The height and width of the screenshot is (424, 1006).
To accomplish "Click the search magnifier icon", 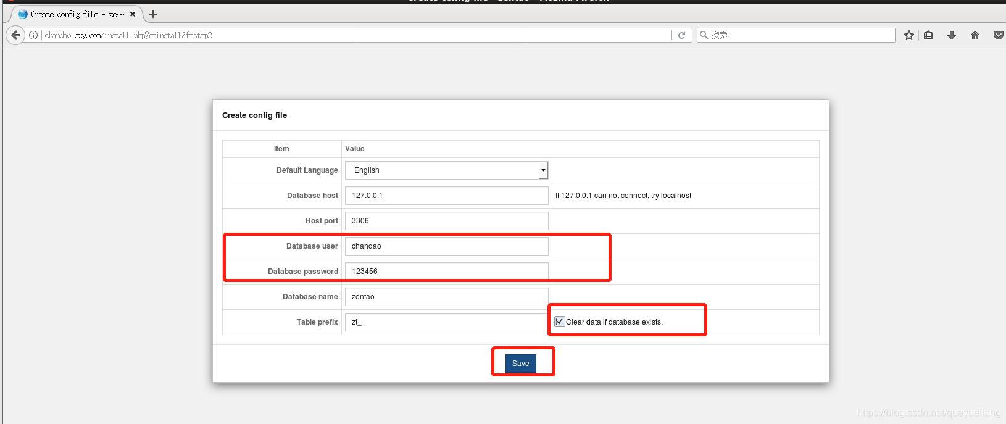I will click(704, 35).
